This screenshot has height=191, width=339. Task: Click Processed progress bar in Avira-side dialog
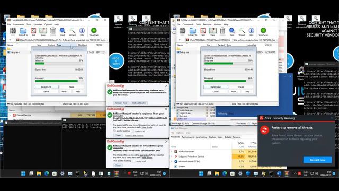pos(228,81)
